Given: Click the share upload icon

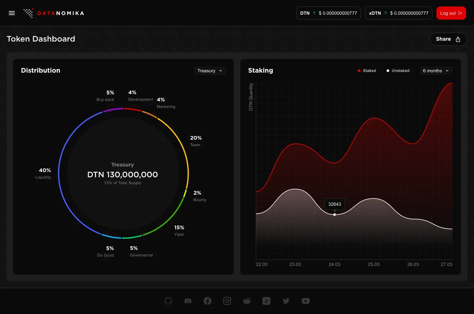Looking at the screenshot, I should pos(458,39).
